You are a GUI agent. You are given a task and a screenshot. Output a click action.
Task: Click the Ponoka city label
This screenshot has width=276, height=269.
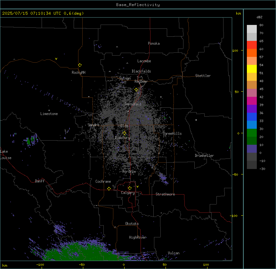(x=154, y=43)
